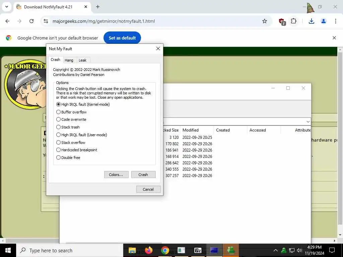The image size is (343, 257).
Task: Switch to Chrome on the taskbar
Action: click(x=165, y=250)
